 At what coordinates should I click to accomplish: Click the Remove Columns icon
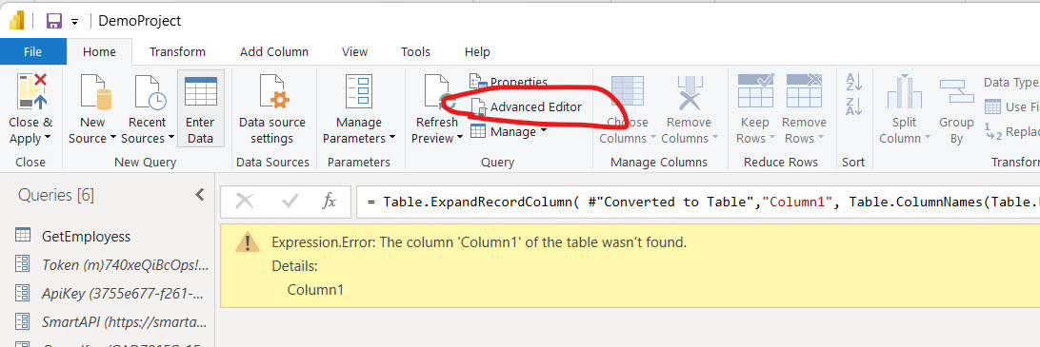click(690, 93)
